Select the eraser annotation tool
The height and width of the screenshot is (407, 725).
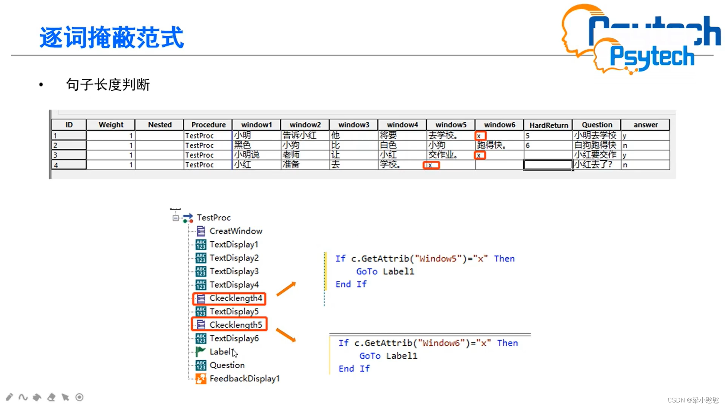click(51, 397)
